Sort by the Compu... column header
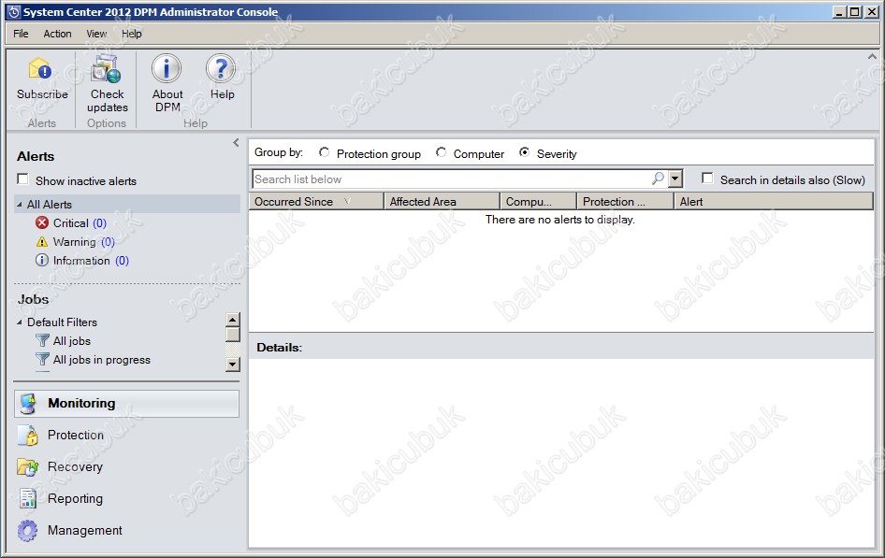 539,201
